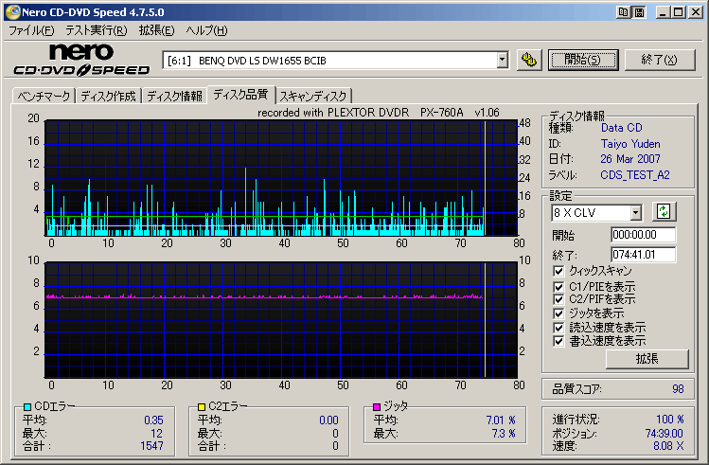Toggle the 読込速度を表示 checkbox
This screenshot has width=709, height=465.
coord(558,328)
